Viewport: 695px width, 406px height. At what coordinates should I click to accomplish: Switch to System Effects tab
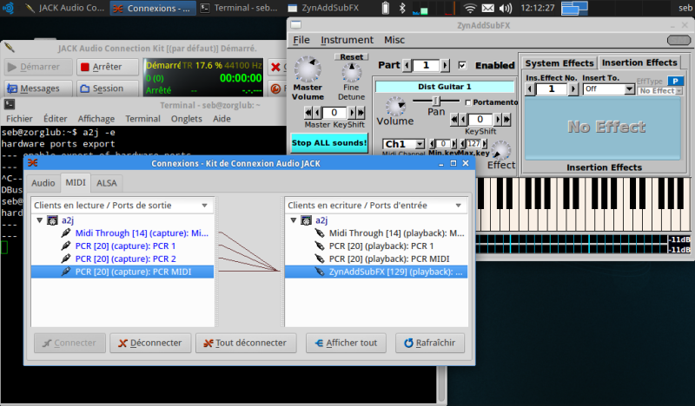pos(559,63)
